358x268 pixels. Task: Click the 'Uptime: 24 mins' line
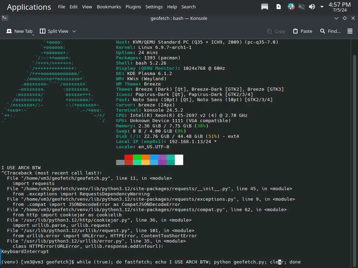point(137,53)
